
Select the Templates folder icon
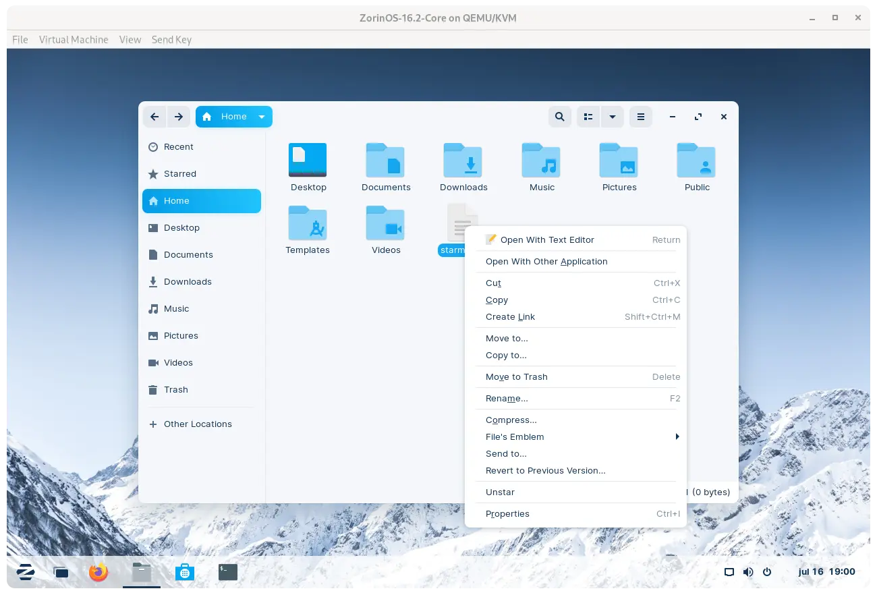(x=308, y=223)
